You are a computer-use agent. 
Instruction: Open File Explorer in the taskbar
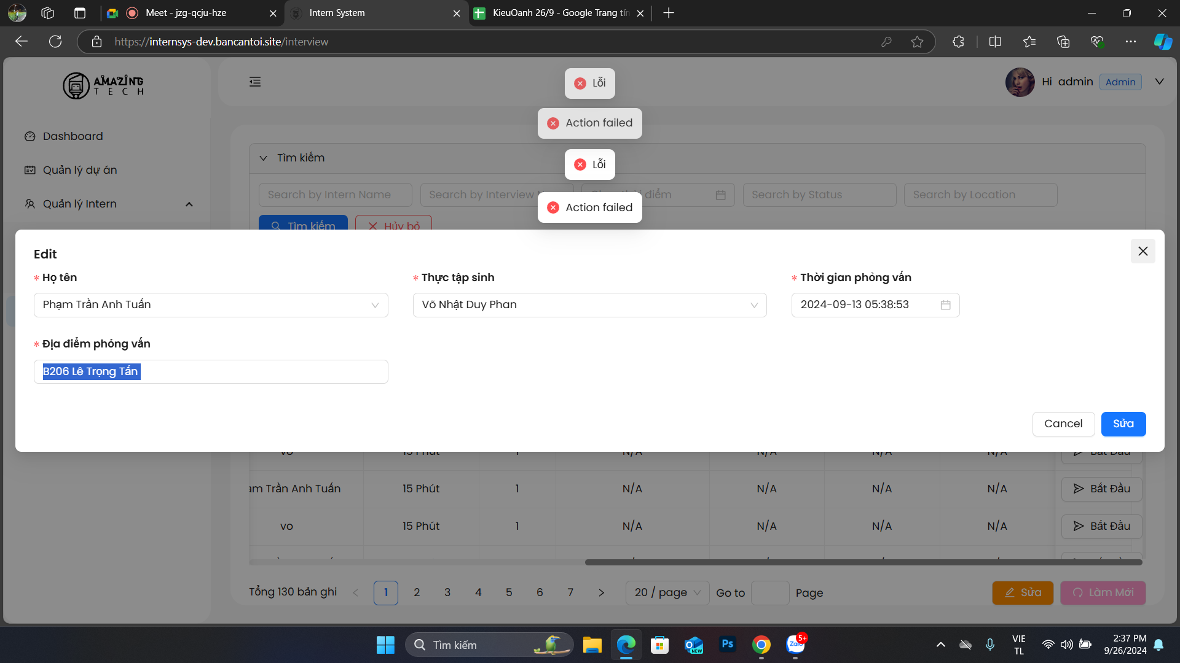click(x=592, y=645)
